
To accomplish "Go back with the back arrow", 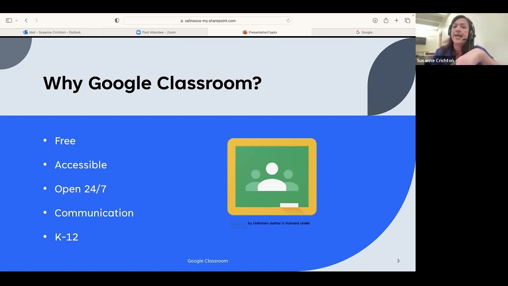I will [x=26, y=20].
